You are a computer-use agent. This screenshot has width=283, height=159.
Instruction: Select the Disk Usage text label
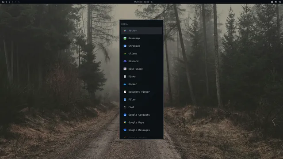[136, 69]
